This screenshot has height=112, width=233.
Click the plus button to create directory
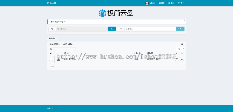click(180, 29)
